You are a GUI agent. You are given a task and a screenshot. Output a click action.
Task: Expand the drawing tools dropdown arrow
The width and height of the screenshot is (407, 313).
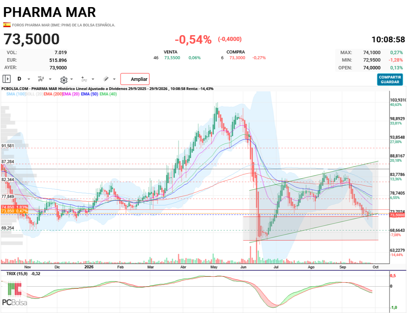point(114,79)
